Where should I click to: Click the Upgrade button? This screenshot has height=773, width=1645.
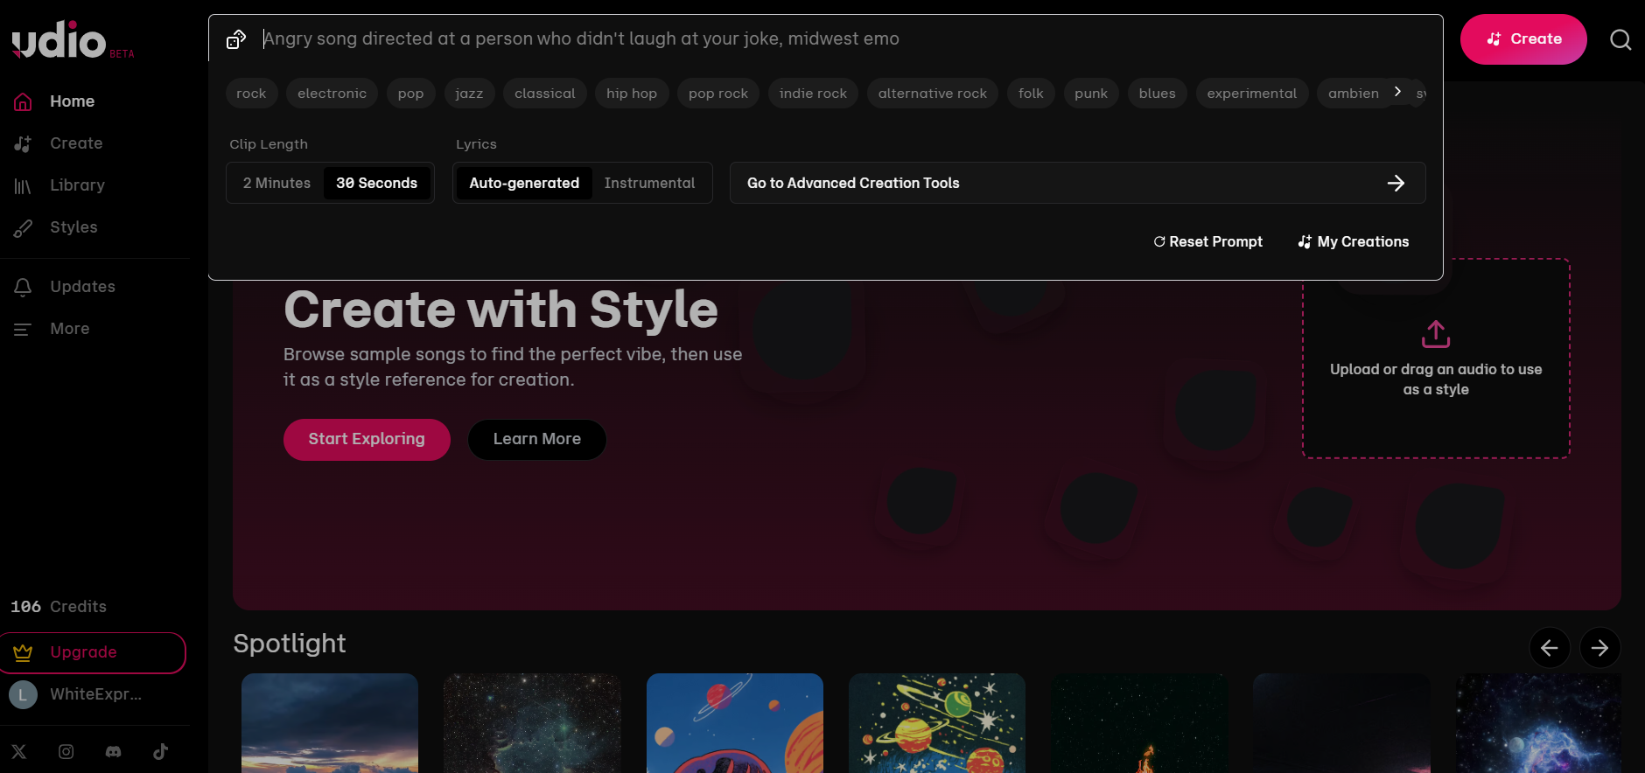click(93, 652)
